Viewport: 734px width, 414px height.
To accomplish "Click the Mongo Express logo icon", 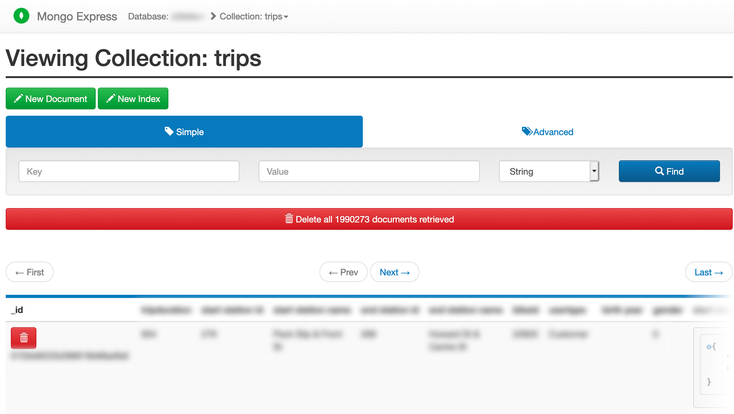I will pyautogui.click(x=22, y=16).
